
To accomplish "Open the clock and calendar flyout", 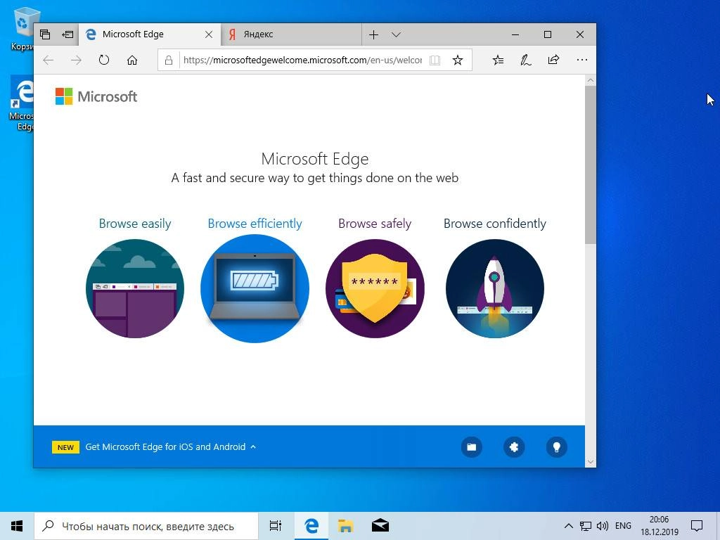I will 660,526.
